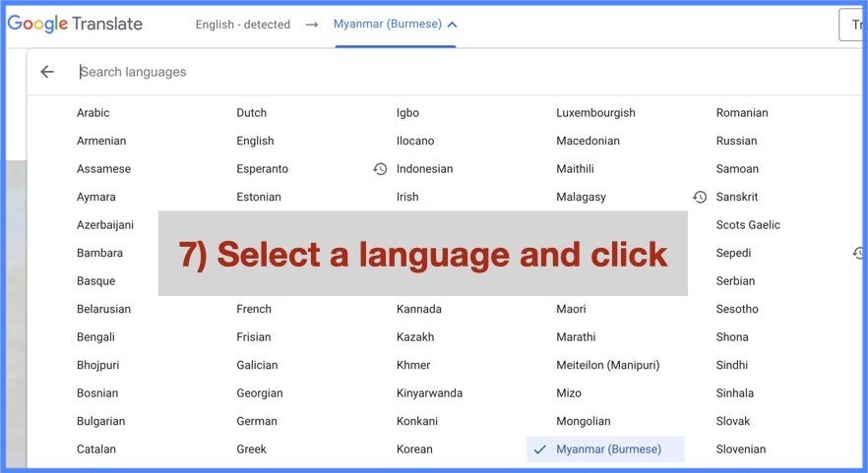Choose Galician from the list
The width and height of the screenshot is (868, 473).
(x=257, y=365)
